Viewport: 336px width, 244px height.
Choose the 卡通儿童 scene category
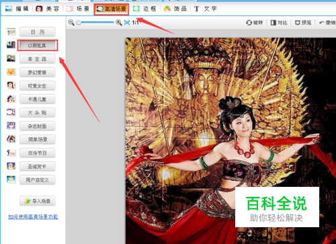[x=37, y=99]
